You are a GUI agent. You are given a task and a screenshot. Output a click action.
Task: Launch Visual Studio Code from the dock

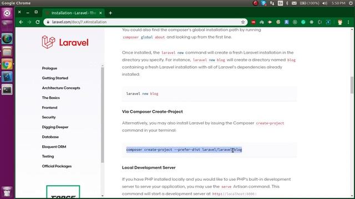(7, 77)
